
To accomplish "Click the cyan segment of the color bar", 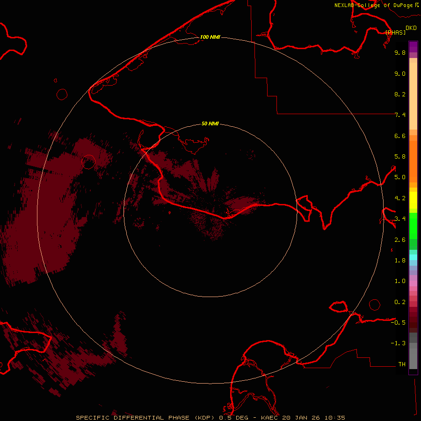I will (x=413, y=257).
